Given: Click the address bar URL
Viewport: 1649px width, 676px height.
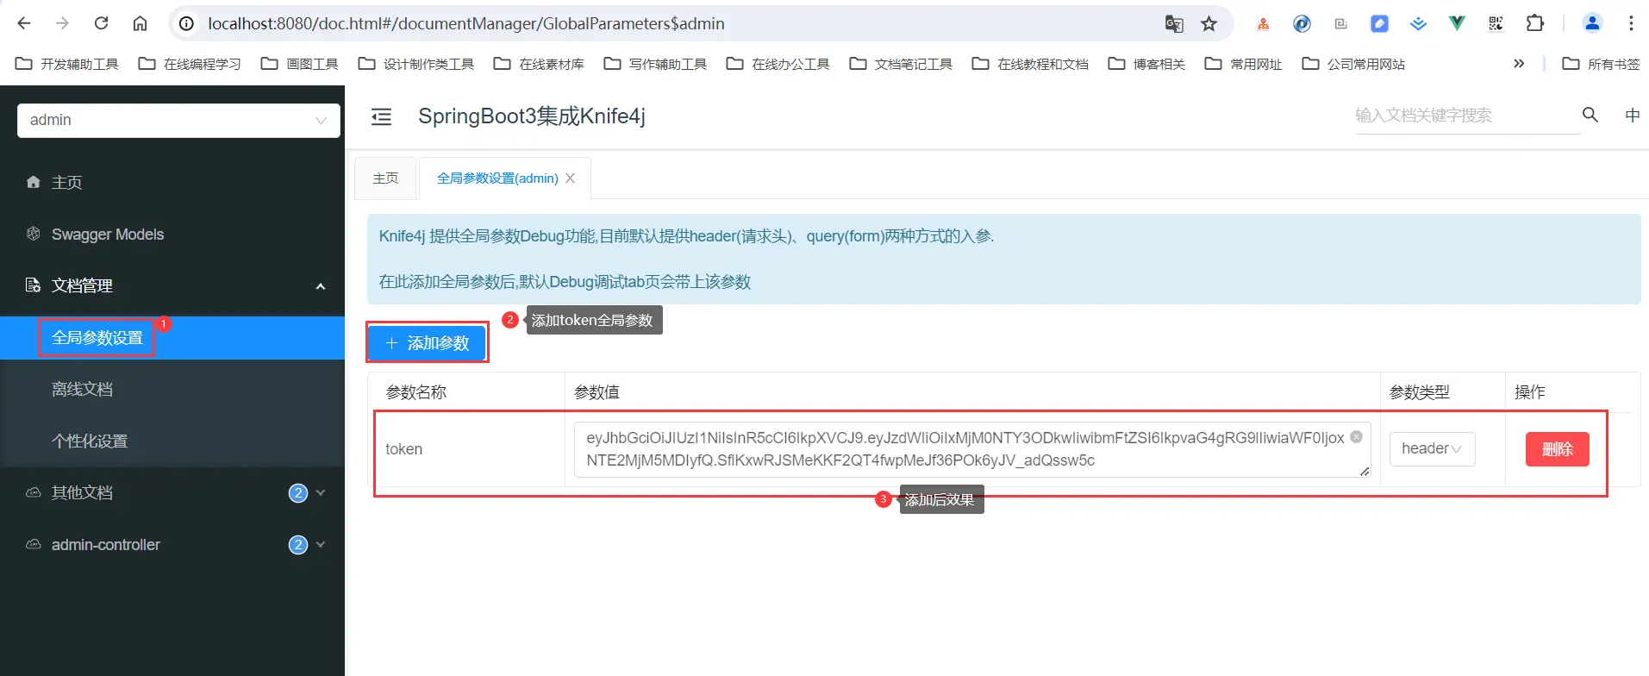Looking at the screenshot, I should point(466,23).
